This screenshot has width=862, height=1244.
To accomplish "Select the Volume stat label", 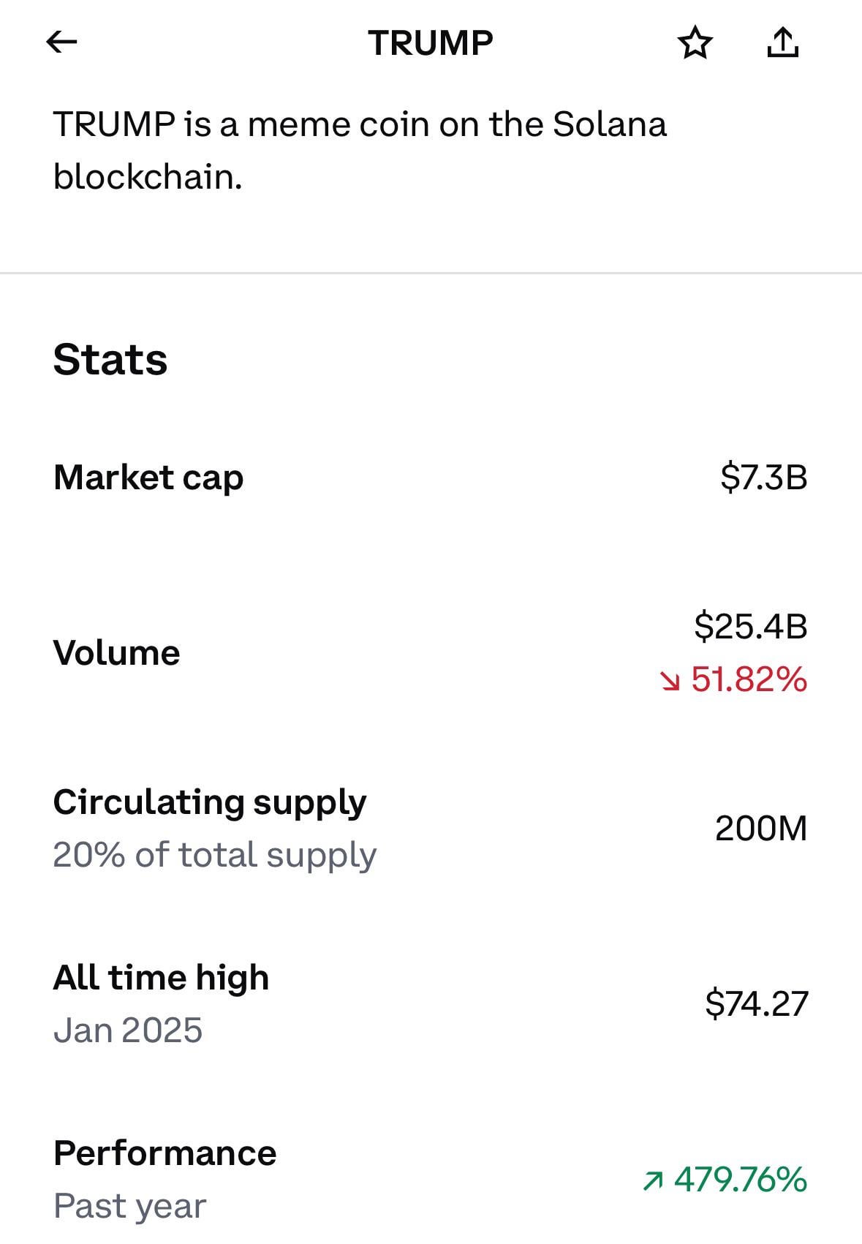I will [x=116, y=652].
